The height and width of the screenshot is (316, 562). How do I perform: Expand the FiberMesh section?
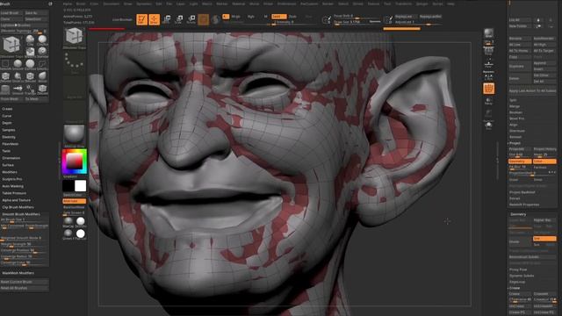(10, 144)
